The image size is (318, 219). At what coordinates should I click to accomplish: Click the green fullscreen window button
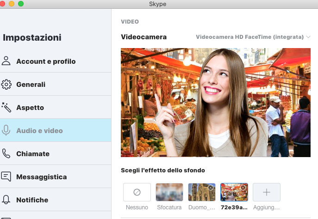point(21,4)
